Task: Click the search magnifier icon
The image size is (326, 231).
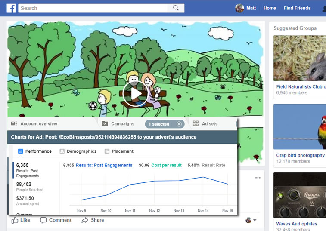Action: [x=176, y=8]
